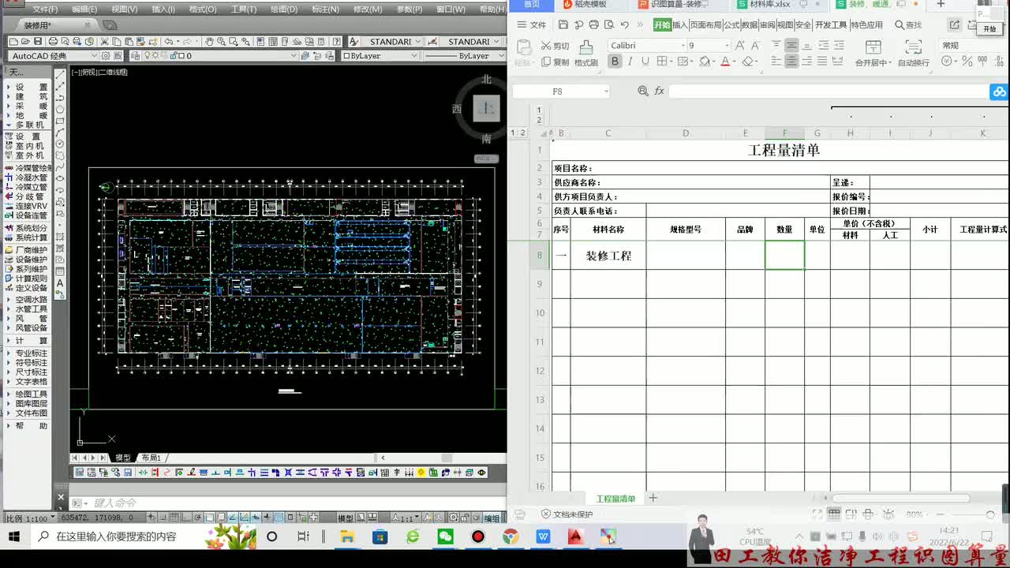Click the Italic formatting icon
The image size is (1010, 568).
coord(630,62)
